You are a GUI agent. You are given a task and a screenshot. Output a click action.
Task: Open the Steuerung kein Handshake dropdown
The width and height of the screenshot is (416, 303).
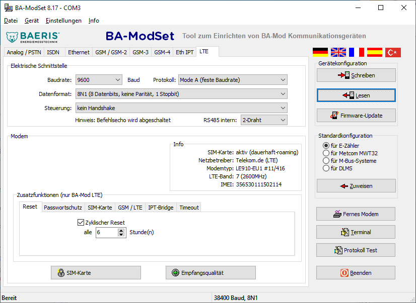(181, 108)
